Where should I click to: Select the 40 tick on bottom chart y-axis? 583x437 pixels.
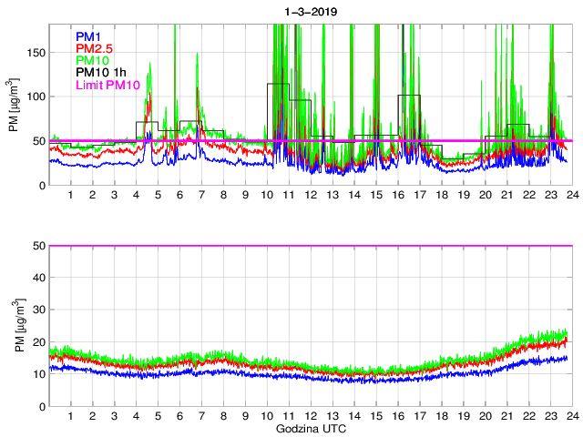click(37, 278)
